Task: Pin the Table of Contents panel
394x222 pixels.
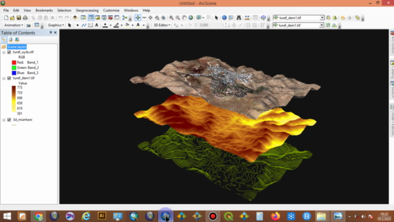Action: pos(50,33)
